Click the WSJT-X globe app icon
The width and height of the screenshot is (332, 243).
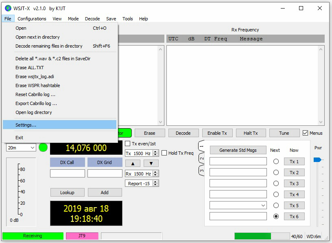[8, 8]
